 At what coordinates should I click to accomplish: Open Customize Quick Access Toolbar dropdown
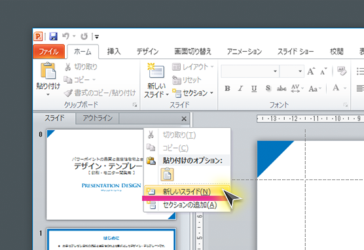click(x=97, y=37)
